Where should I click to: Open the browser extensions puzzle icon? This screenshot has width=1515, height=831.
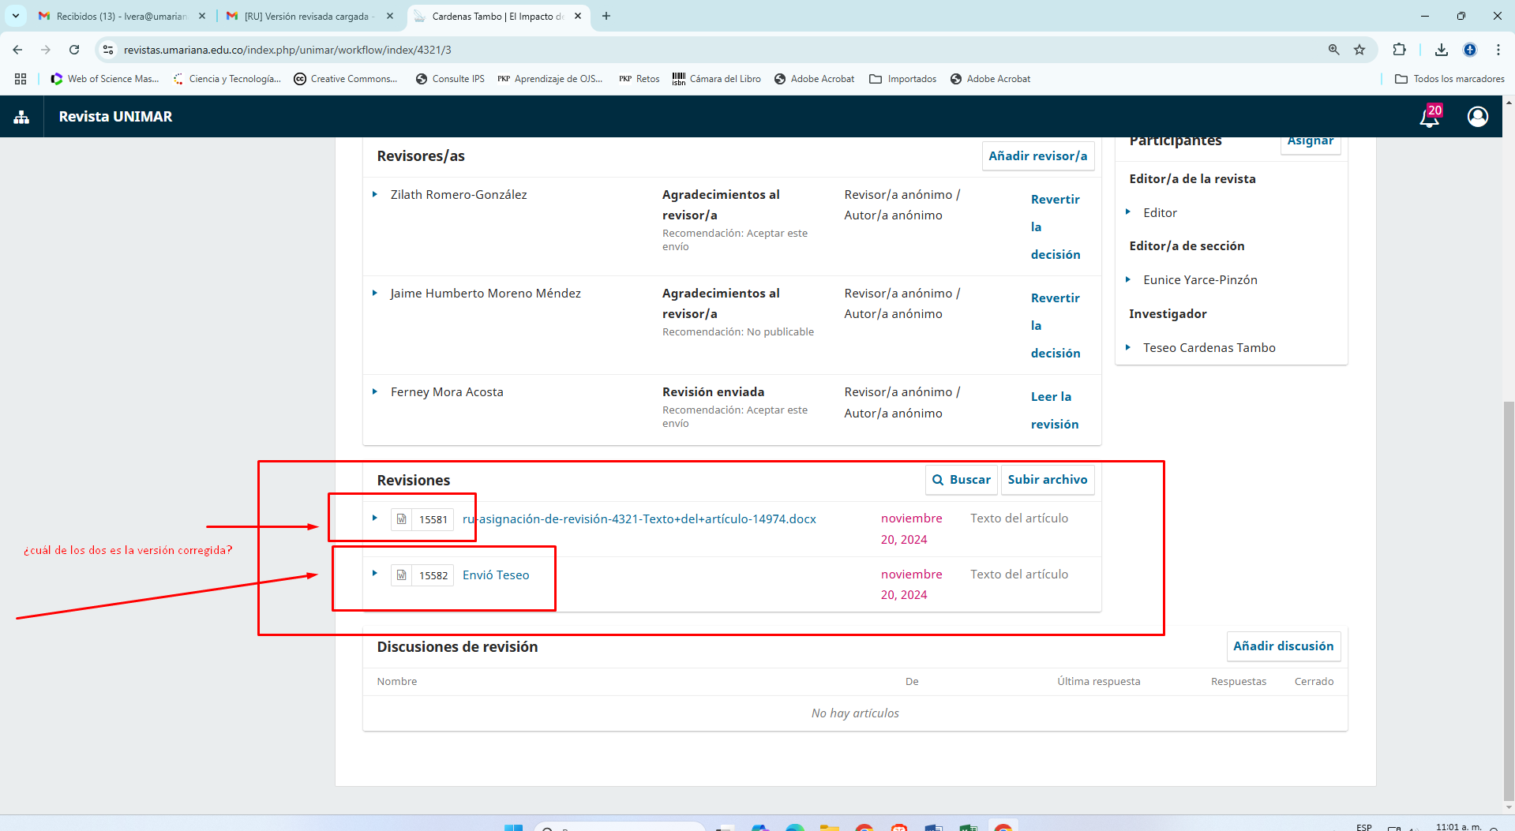1399,50
